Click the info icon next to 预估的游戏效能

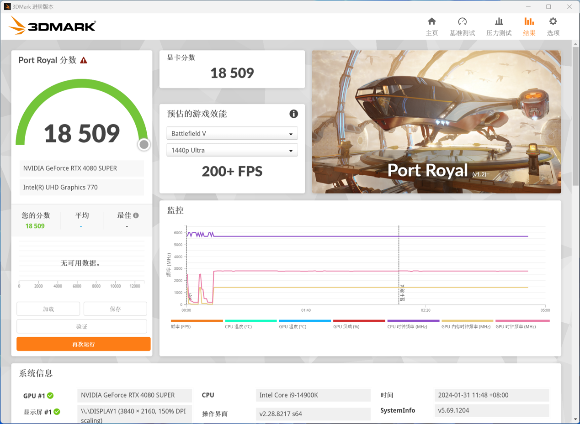pyautogui.click(x=294, y=114)
